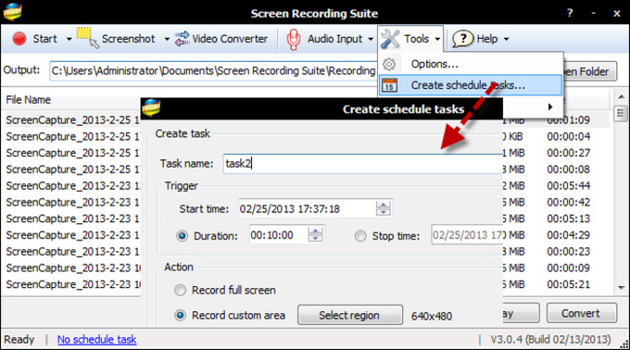Select the Record full screen option
The height and width of the screenshot is (350, 630).
point(180,290)
